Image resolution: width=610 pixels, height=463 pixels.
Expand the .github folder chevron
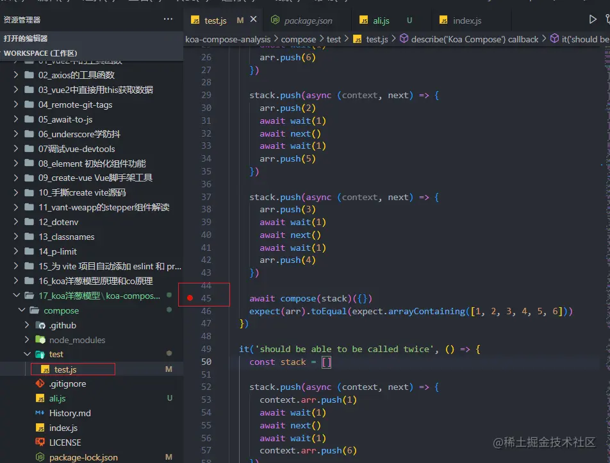[x=27, y=324]
